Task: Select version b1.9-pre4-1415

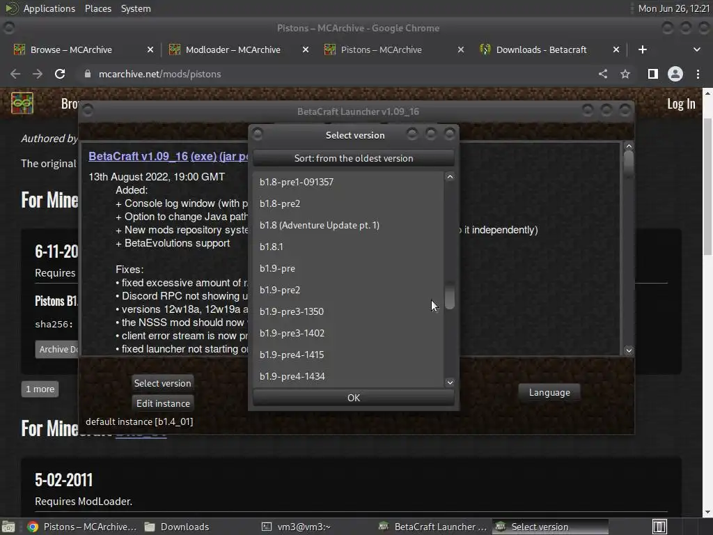Action: pyautogui.click(x=348, y=355)
